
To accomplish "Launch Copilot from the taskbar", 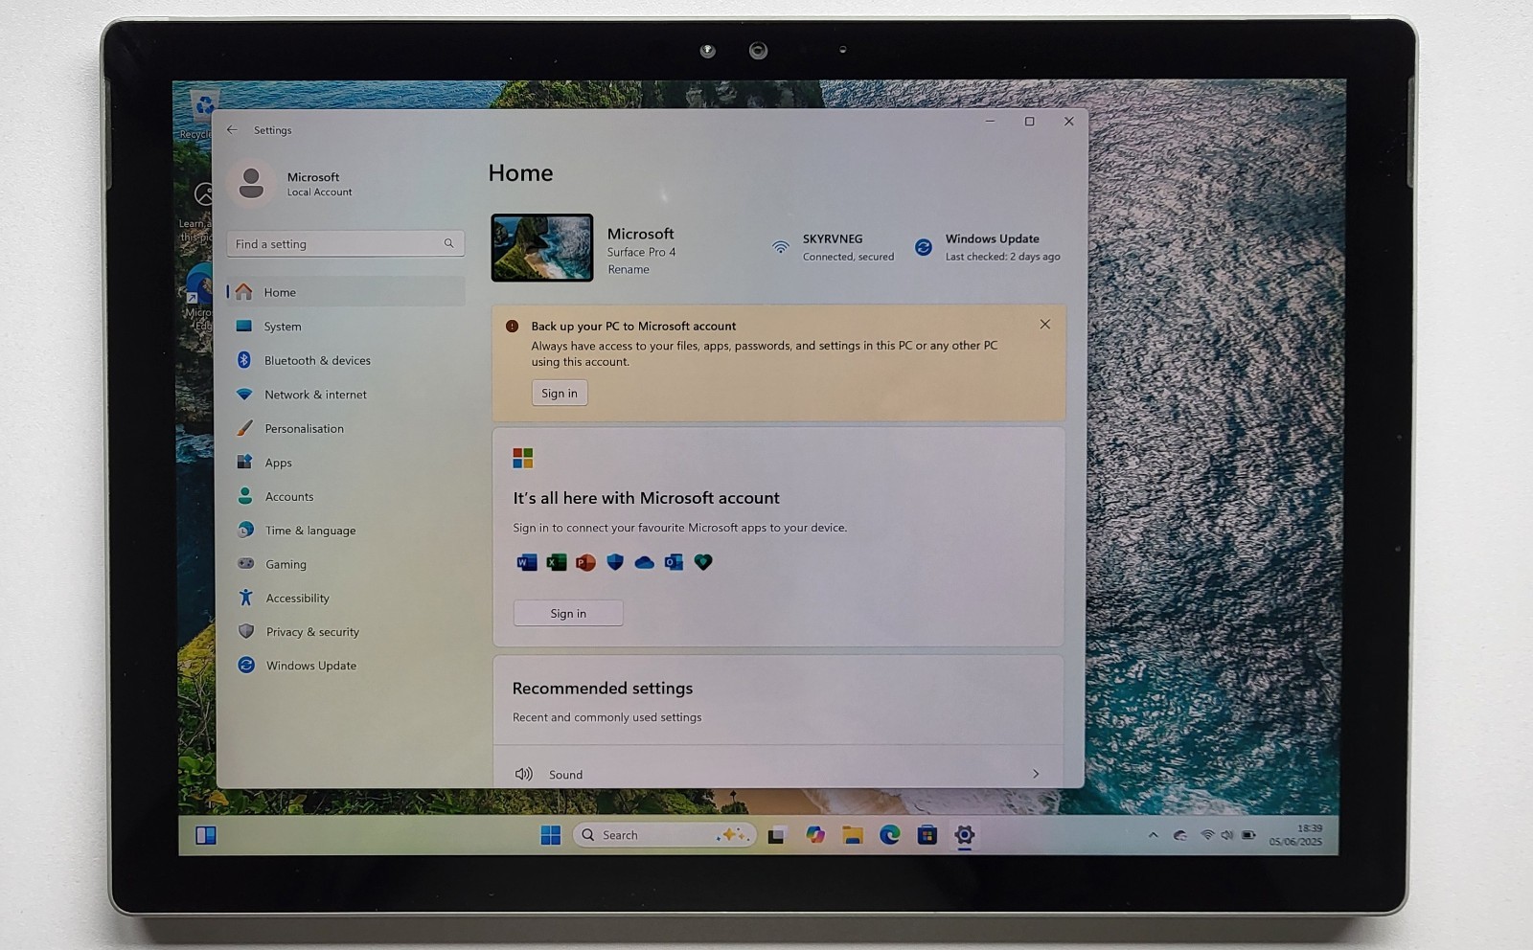I will [x=815, y=835].
